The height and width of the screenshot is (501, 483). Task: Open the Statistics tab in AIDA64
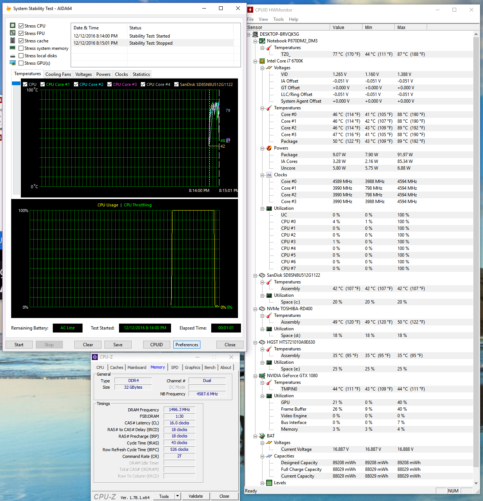point(141,74)
